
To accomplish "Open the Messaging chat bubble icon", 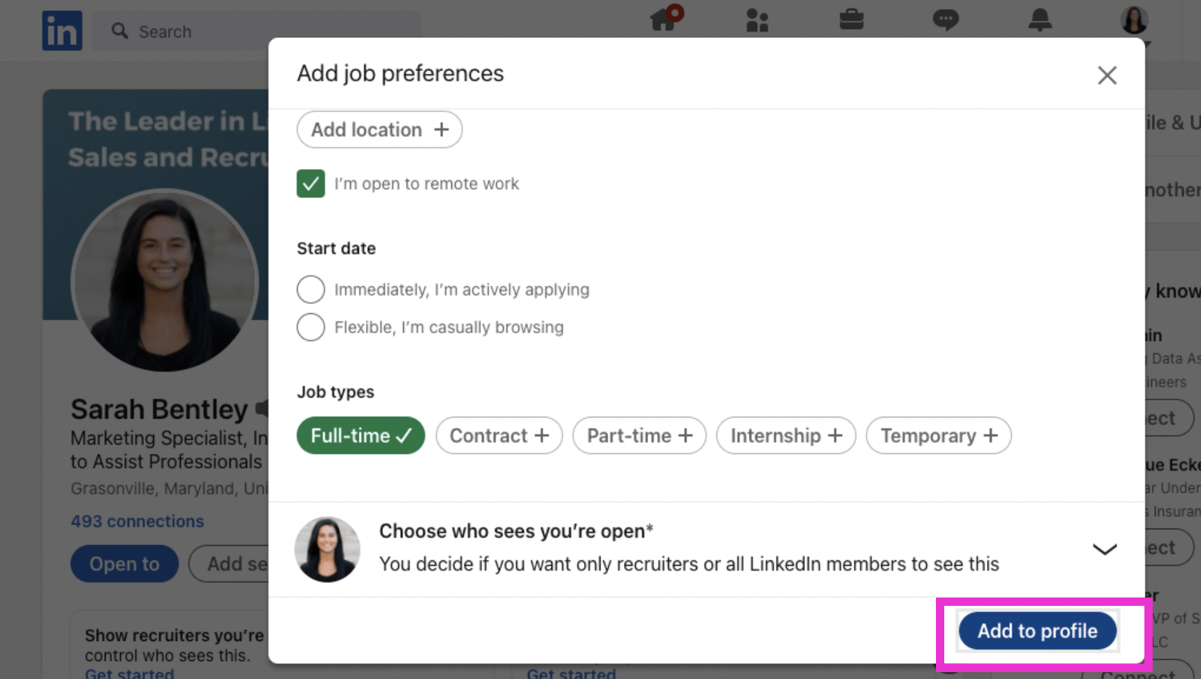I will pos(945,19).
